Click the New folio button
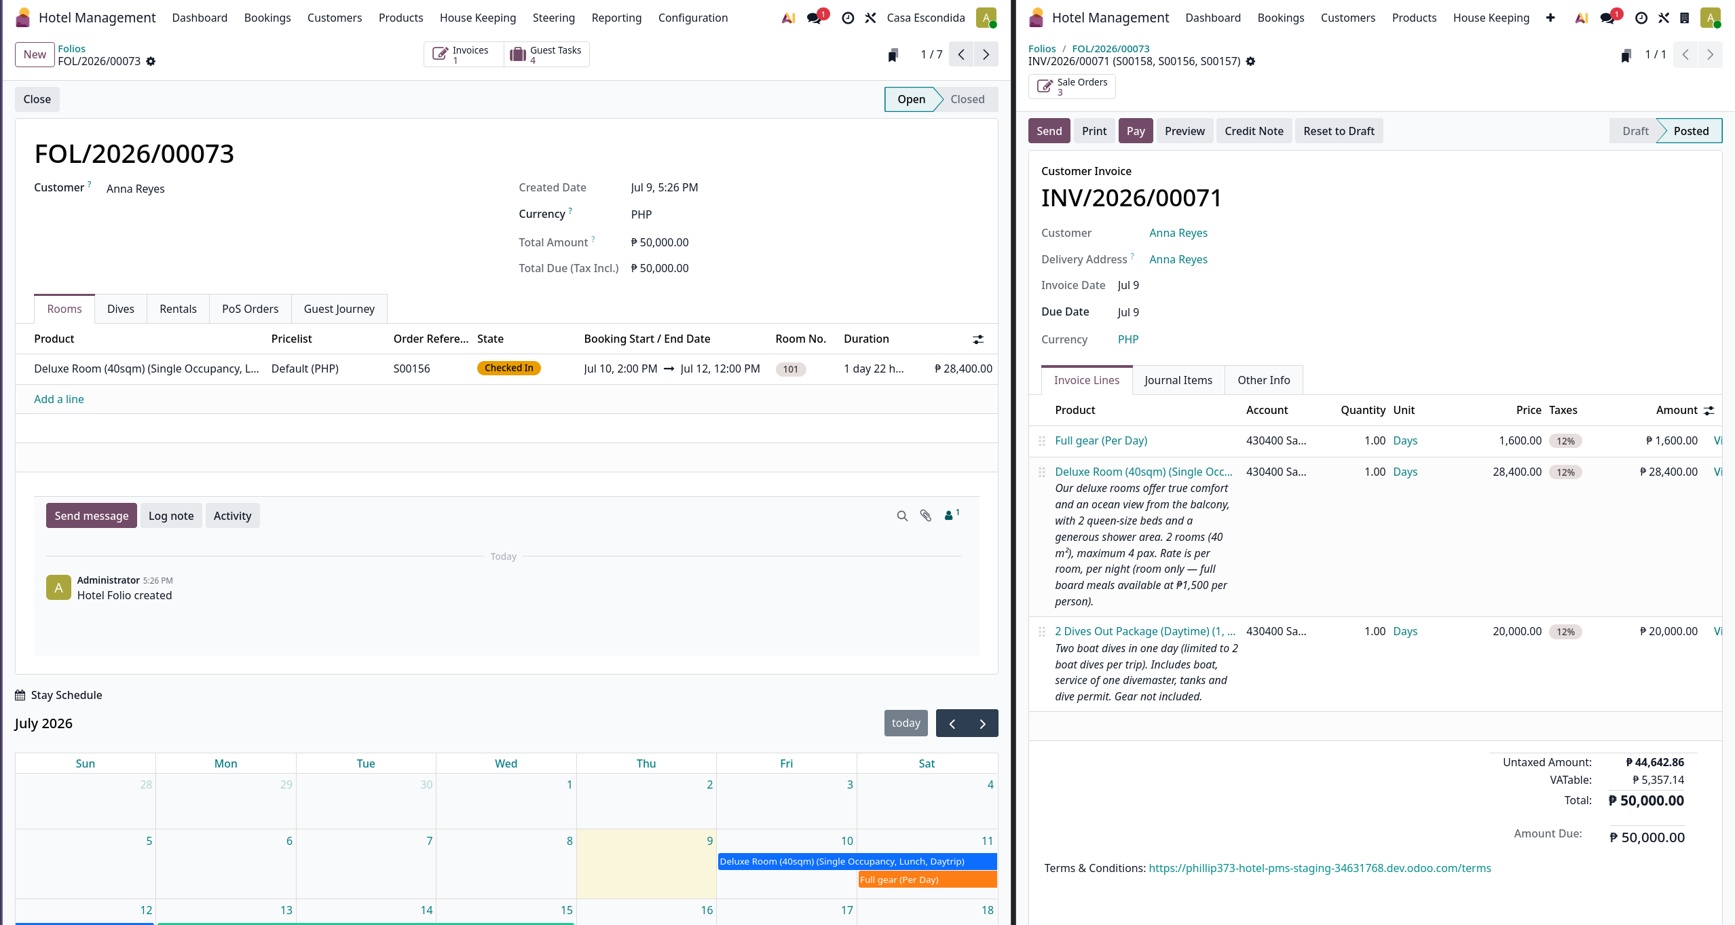 coord(35,54)
